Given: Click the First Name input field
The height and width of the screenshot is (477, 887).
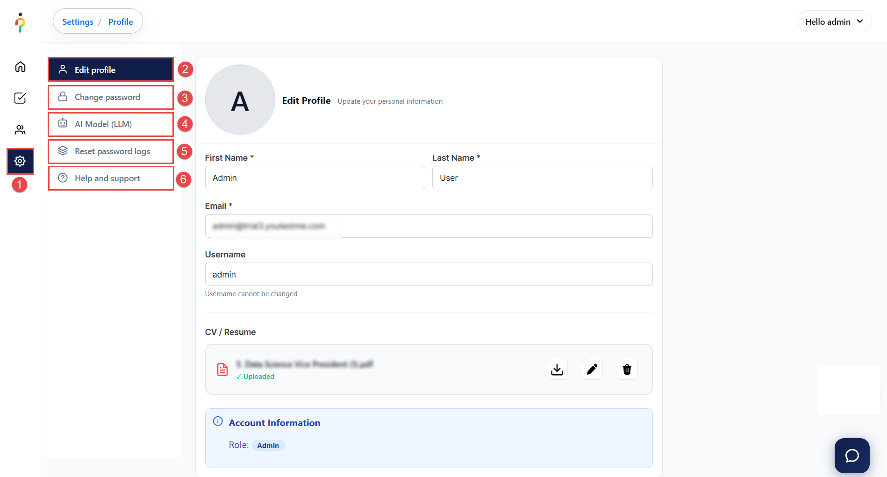Looking at the screenshot, I should tap(315, 178).
